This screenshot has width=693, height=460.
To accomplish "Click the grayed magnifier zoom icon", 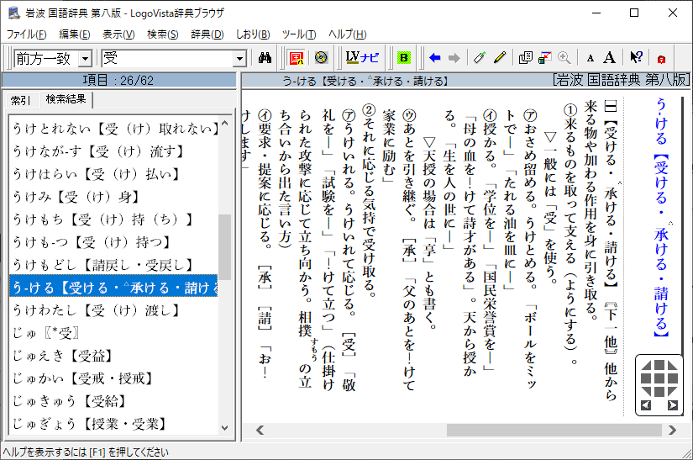I will (564, 57).
